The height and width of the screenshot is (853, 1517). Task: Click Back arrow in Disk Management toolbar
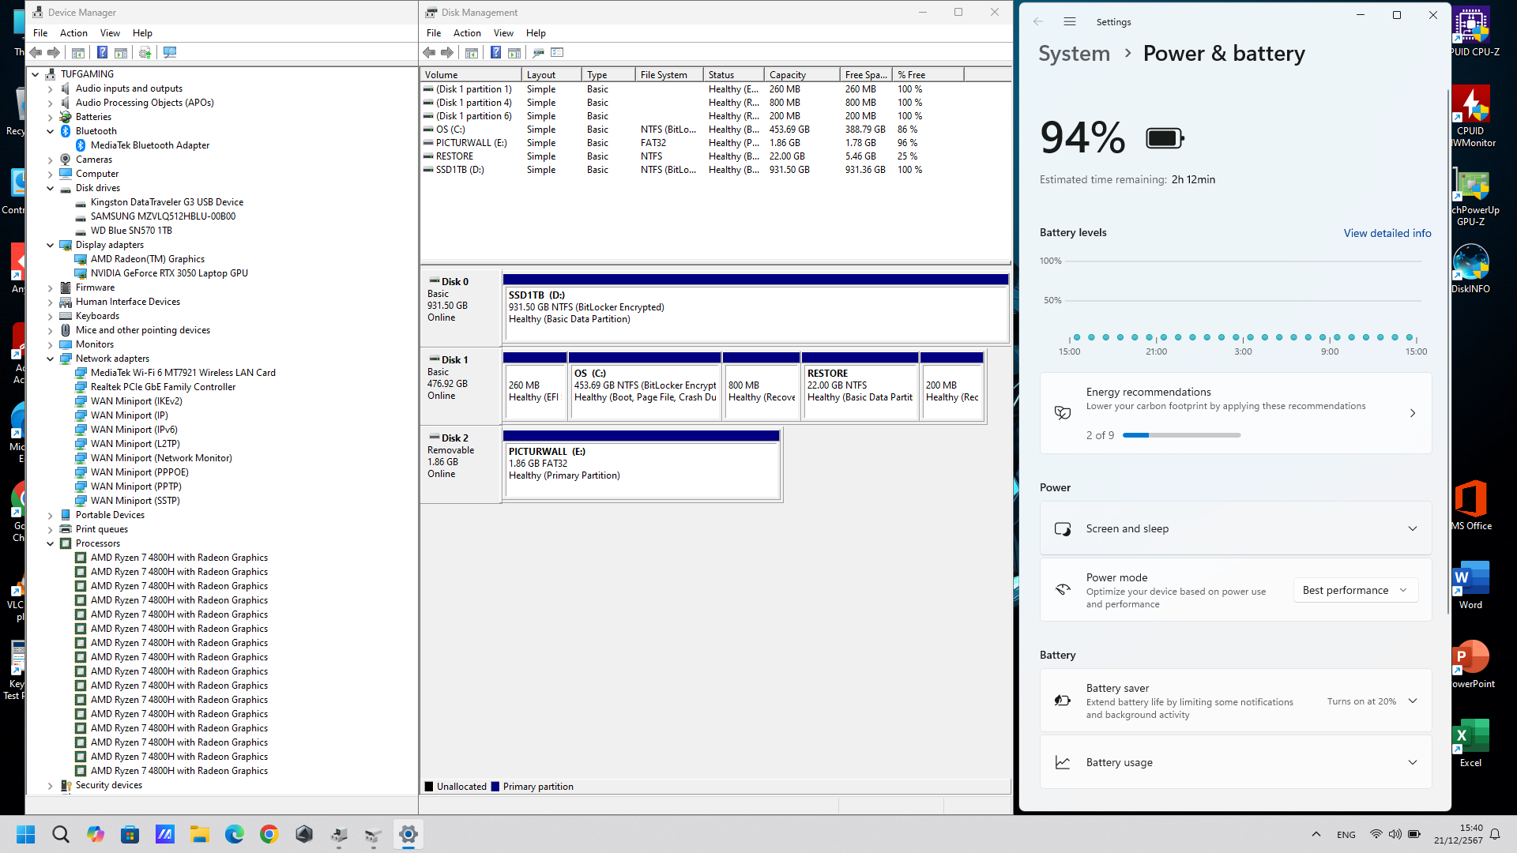pos(429,52)
